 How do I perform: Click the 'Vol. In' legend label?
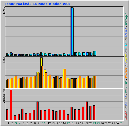[126, 101]
